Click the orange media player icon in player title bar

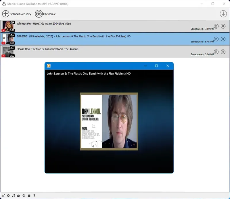49,66
